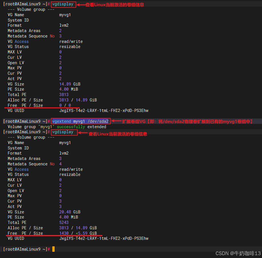The height and width of the screenshot is (258, 262).
Task: Click the 'System ID' label in the first output
Action: 18,20
